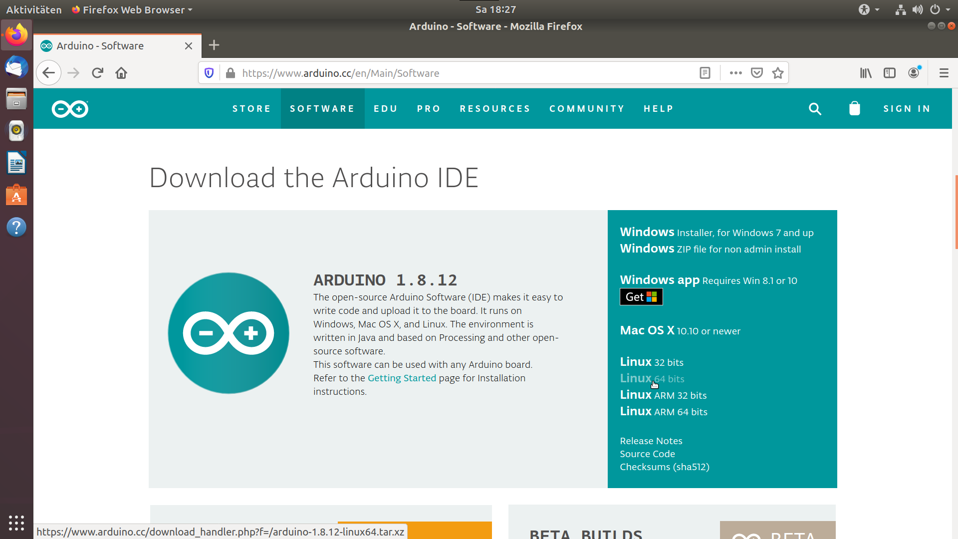Show site security padlock info
The image size is (958, 539).
coord(230,73)
